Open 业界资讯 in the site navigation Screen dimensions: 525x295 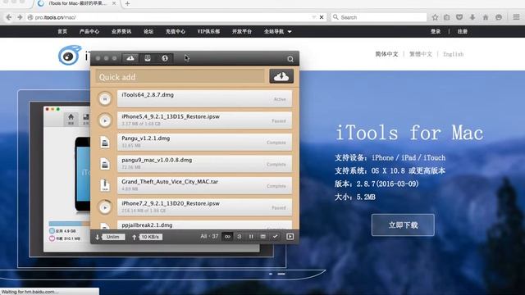[121, 31]
